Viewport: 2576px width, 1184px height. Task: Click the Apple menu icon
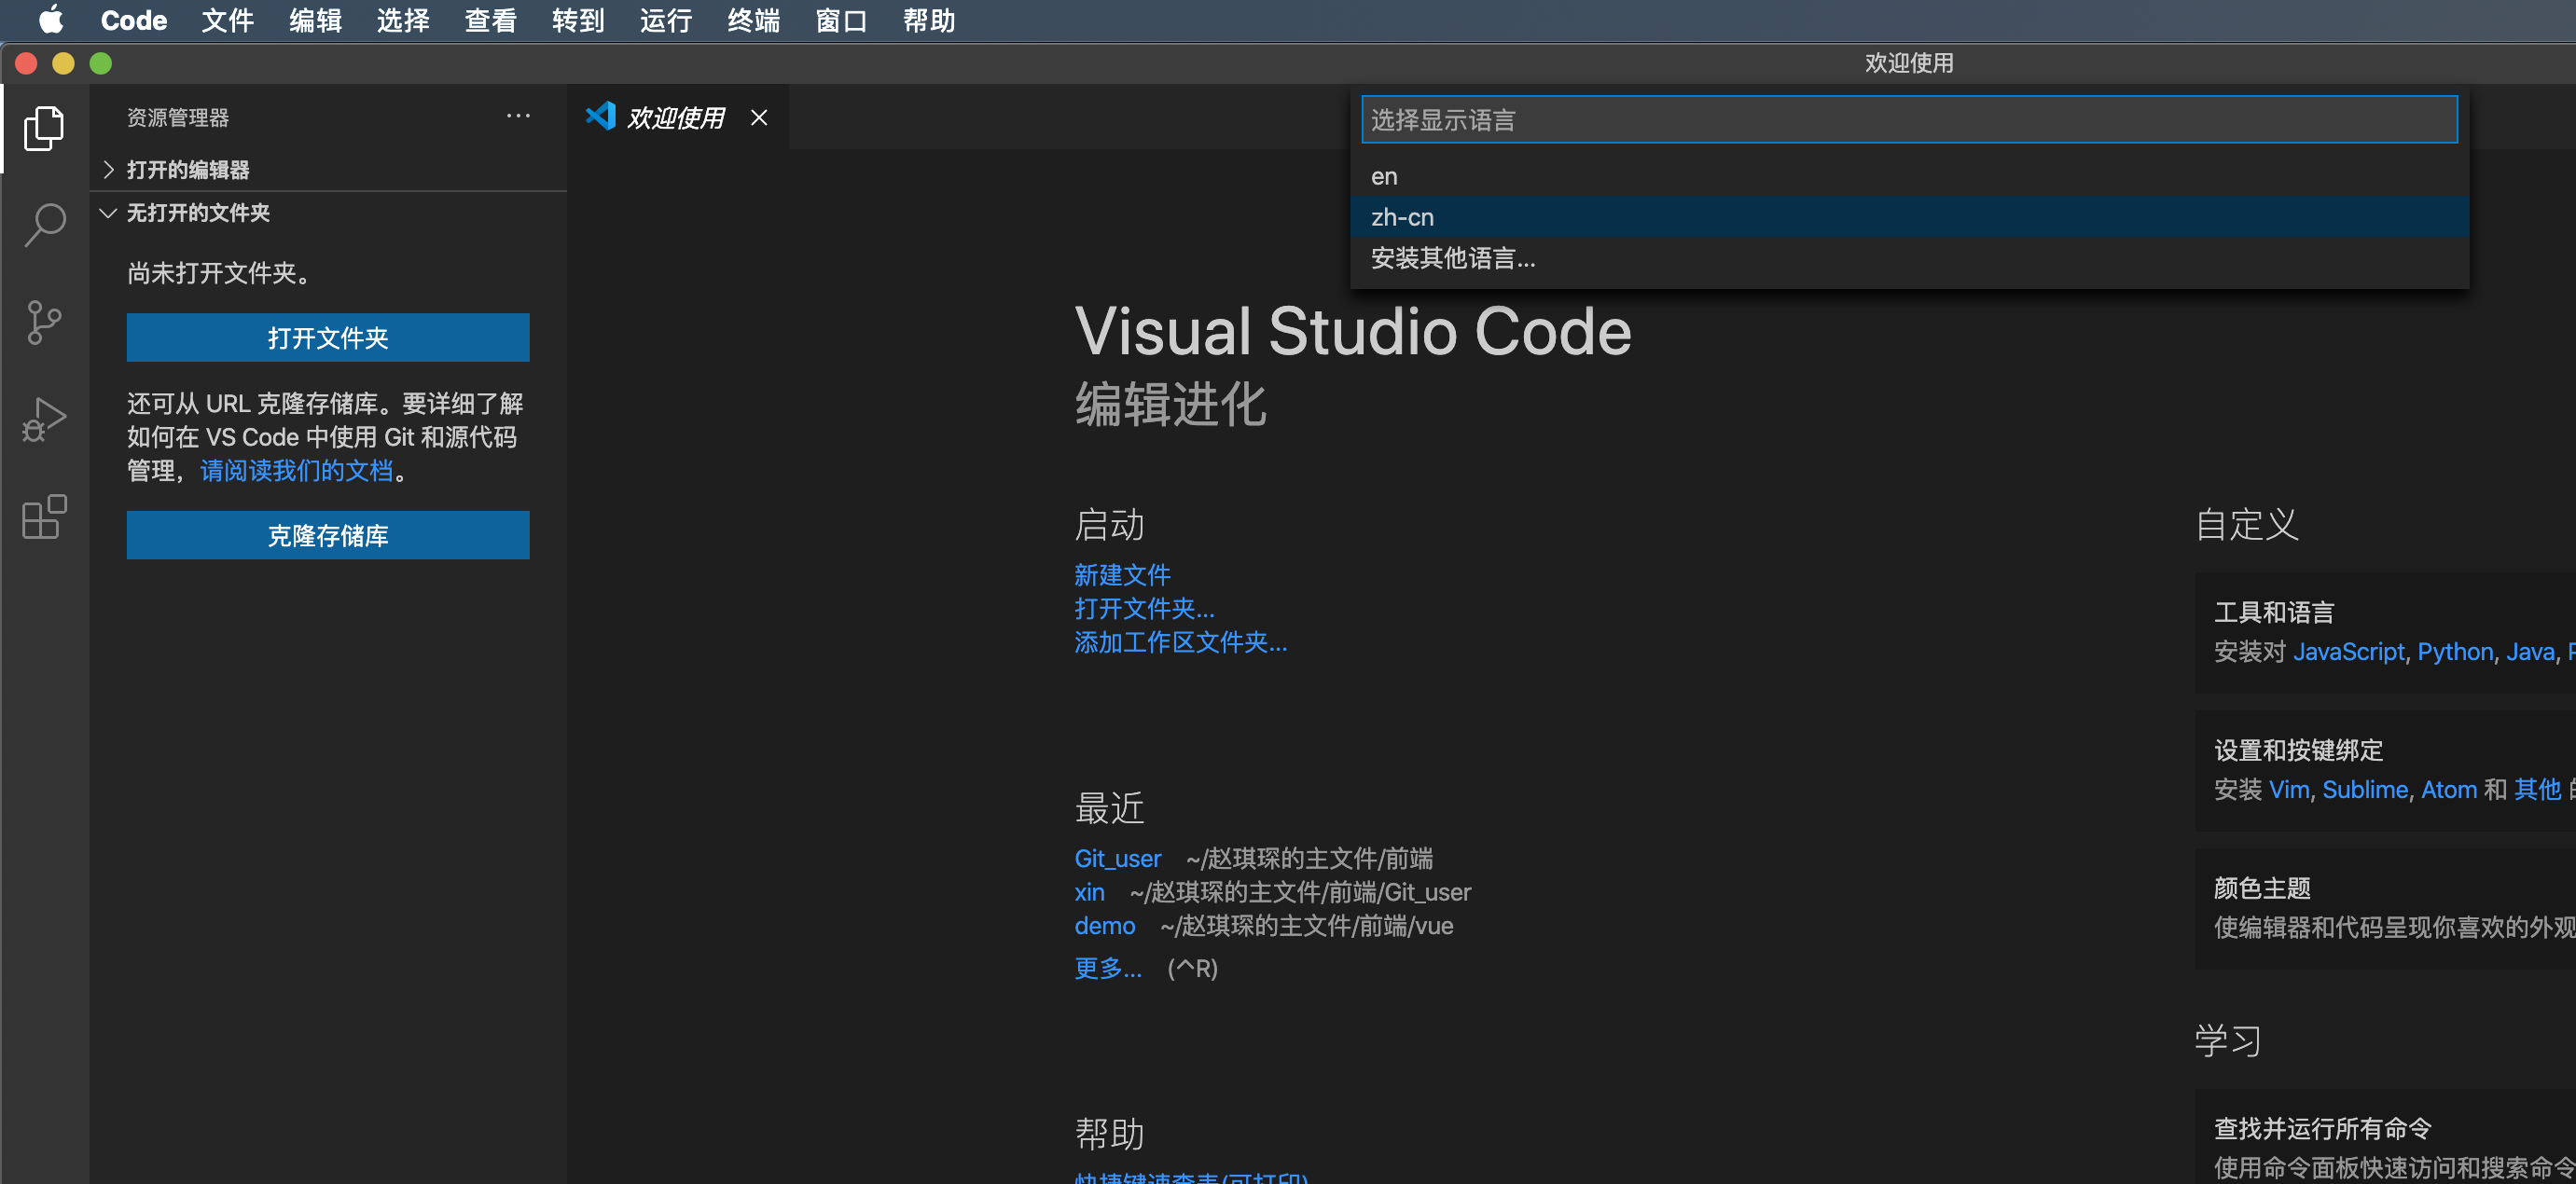point(50,20)
